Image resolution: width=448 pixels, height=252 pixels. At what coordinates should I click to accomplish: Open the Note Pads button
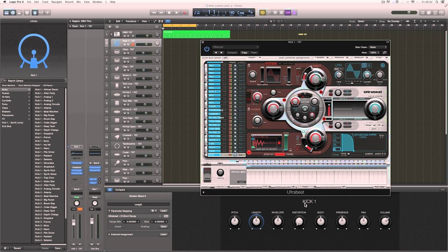(x=429, y=13)
